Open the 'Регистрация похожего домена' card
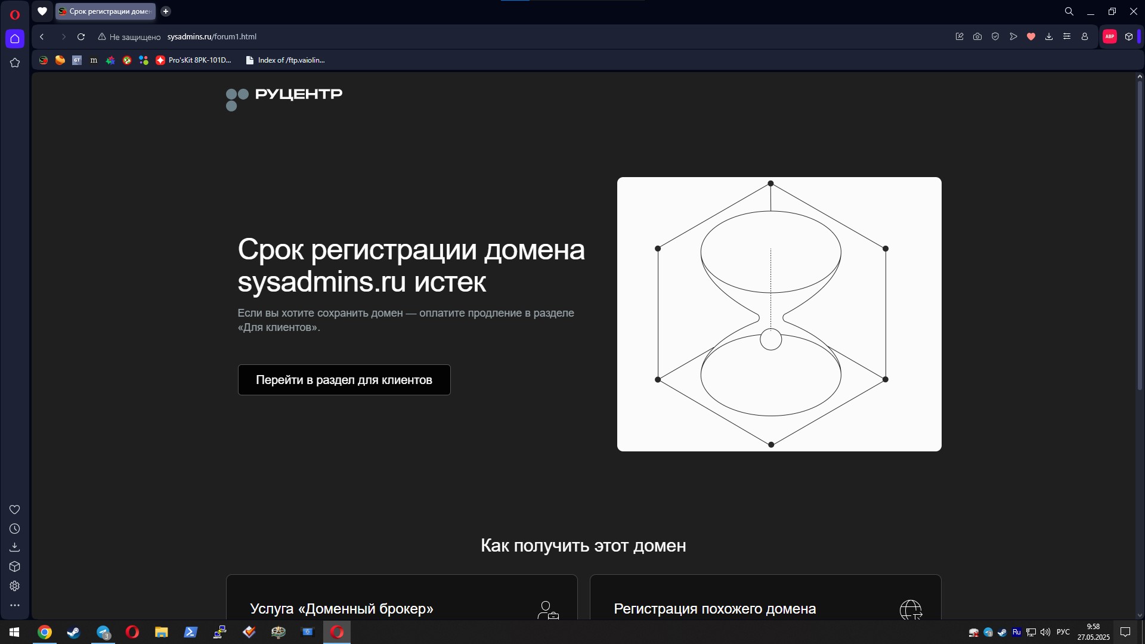1145x644 pixels. click(766, 597)
